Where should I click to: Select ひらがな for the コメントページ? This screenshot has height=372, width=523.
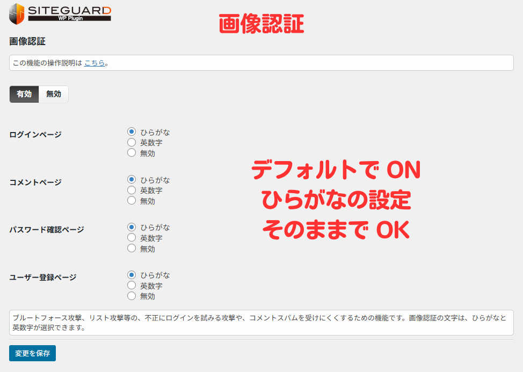tap(131, 180)
